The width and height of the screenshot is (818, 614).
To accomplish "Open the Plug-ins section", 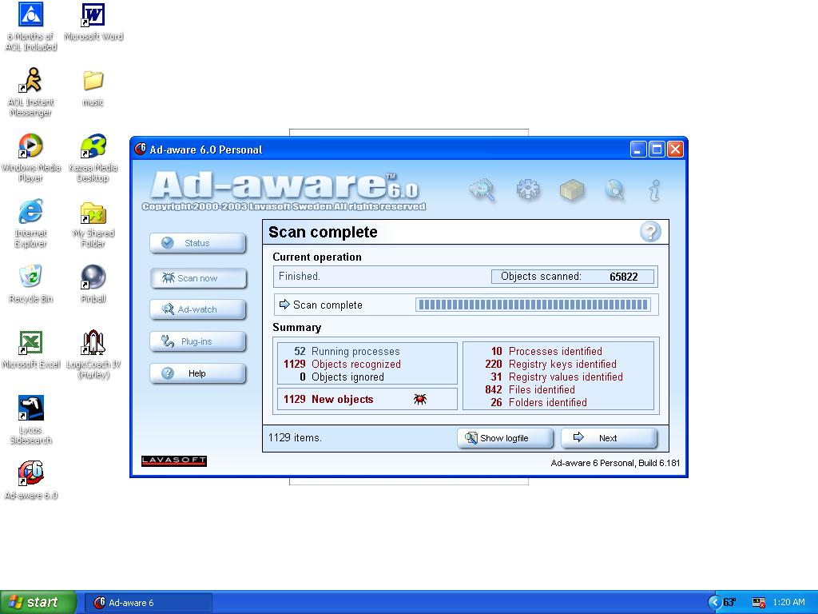I will tap(198, 341).
